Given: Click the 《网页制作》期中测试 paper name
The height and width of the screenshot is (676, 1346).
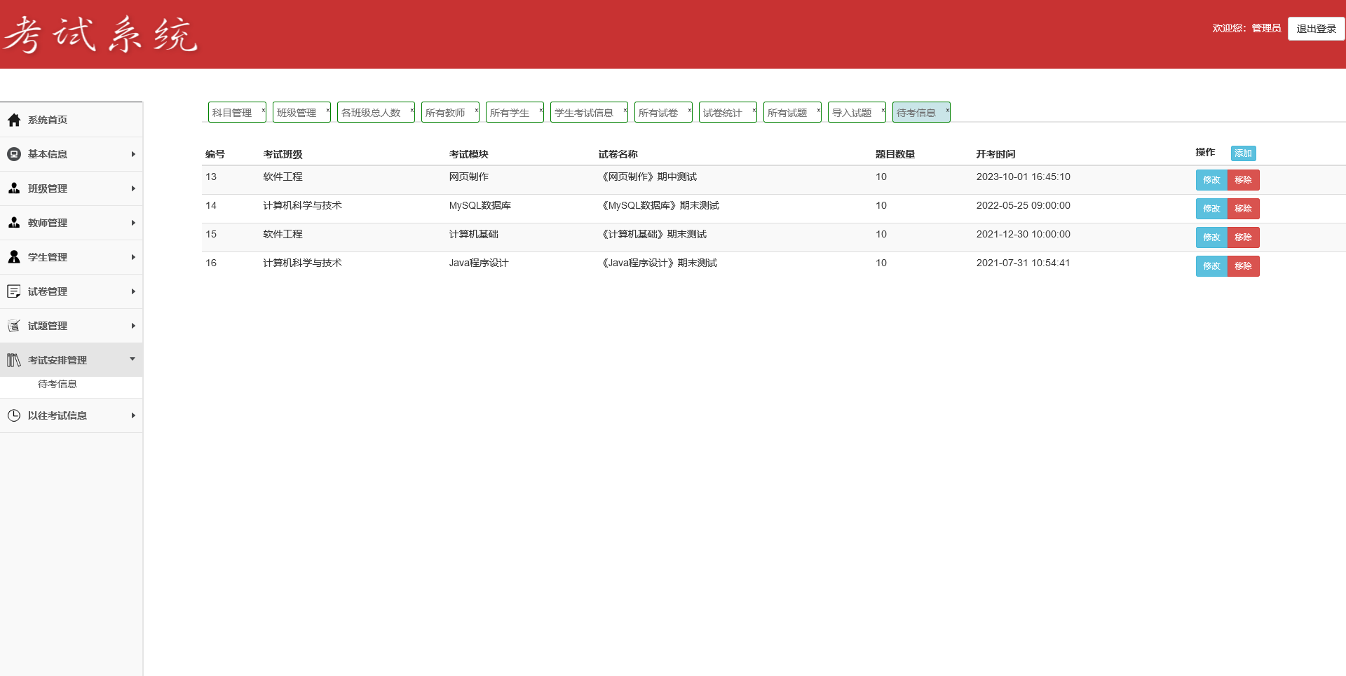Looking at the screenshot, I should 648,177.
